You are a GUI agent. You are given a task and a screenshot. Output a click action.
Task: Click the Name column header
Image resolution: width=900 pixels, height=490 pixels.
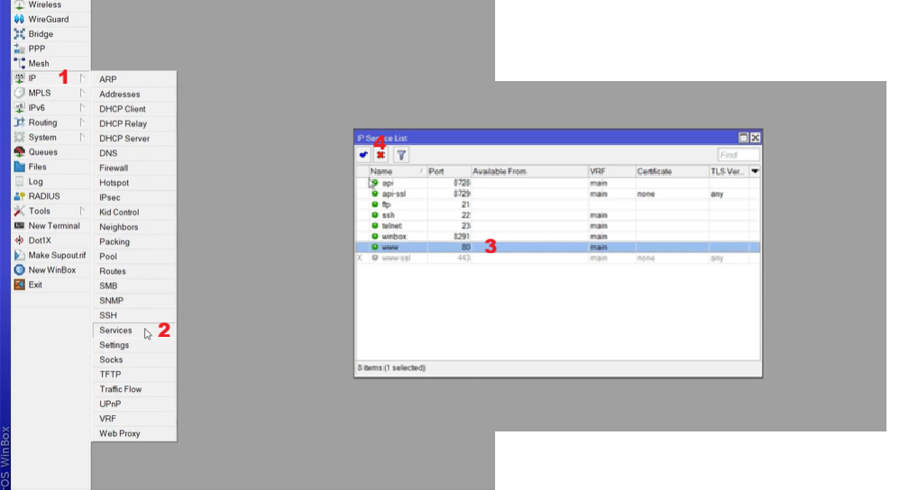pos(393,171)
